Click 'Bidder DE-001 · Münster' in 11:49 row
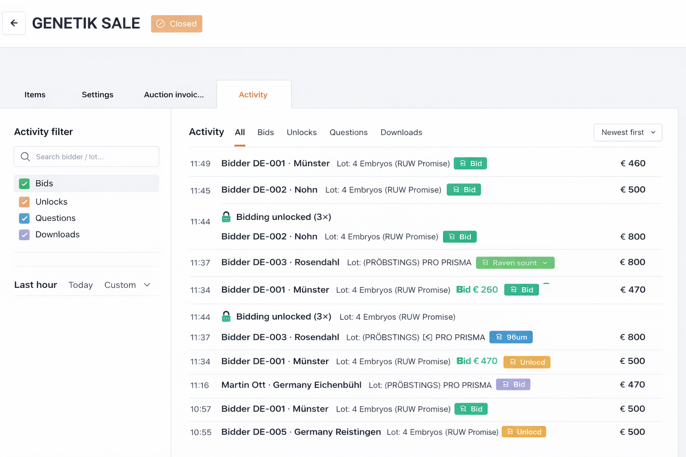 (x=276, y=163)
